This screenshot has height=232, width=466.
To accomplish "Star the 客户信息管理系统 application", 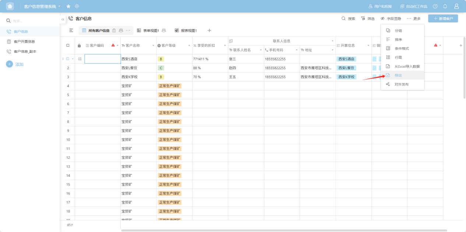I will pyautogui.click(x=68, y=6).
